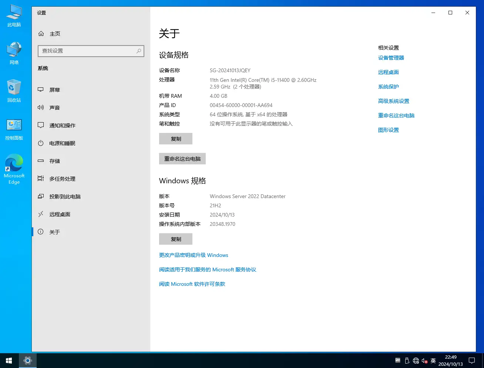The image size is (484, 368).
Task: Select the 网络 desktop icon
Action: [x=14, y=54]
